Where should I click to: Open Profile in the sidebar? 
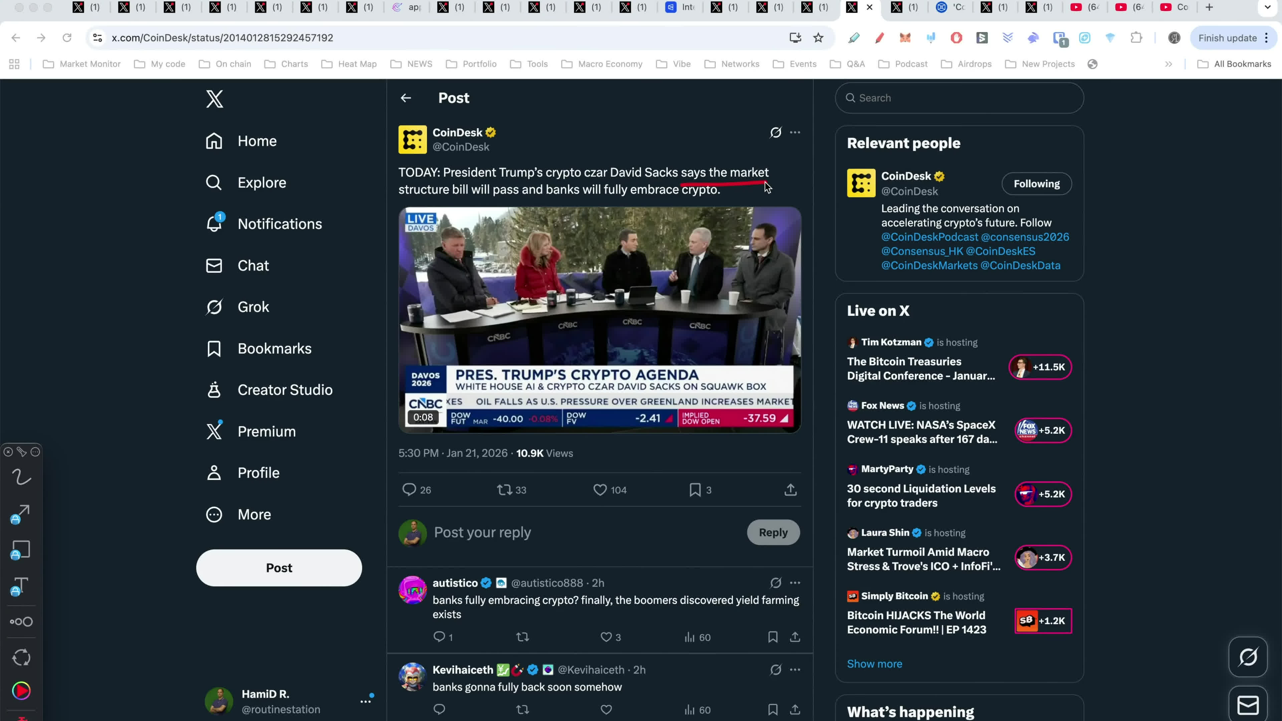pyautogui.click(x=243, y=473)
